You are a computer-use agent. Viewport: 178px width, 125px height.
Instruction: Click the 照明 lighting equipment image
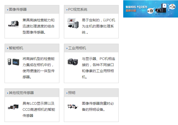point(73,107)
